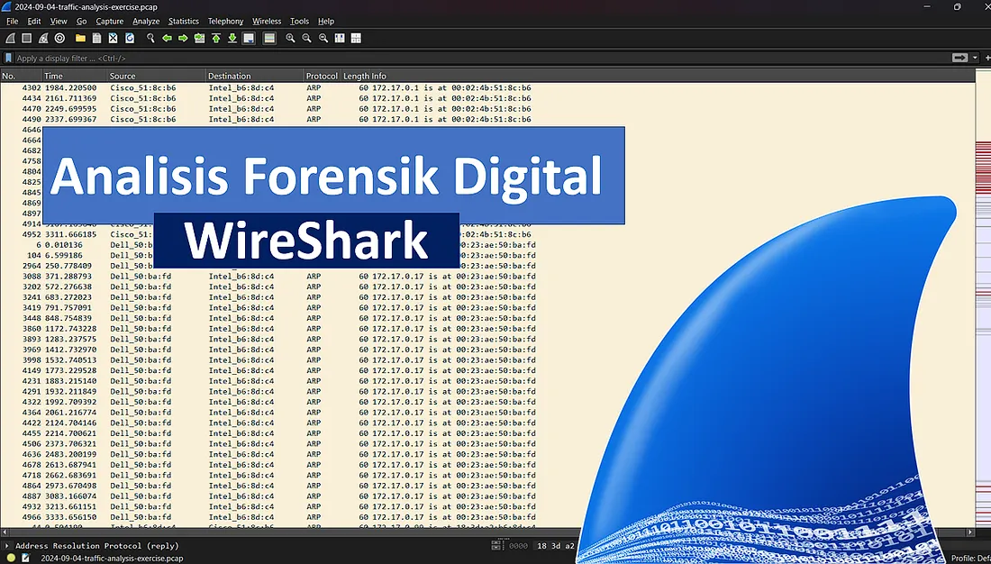Image resolution: width=991 pixels, height=564 pixels.
Task: Close this capture file
Action: point(114,38)
